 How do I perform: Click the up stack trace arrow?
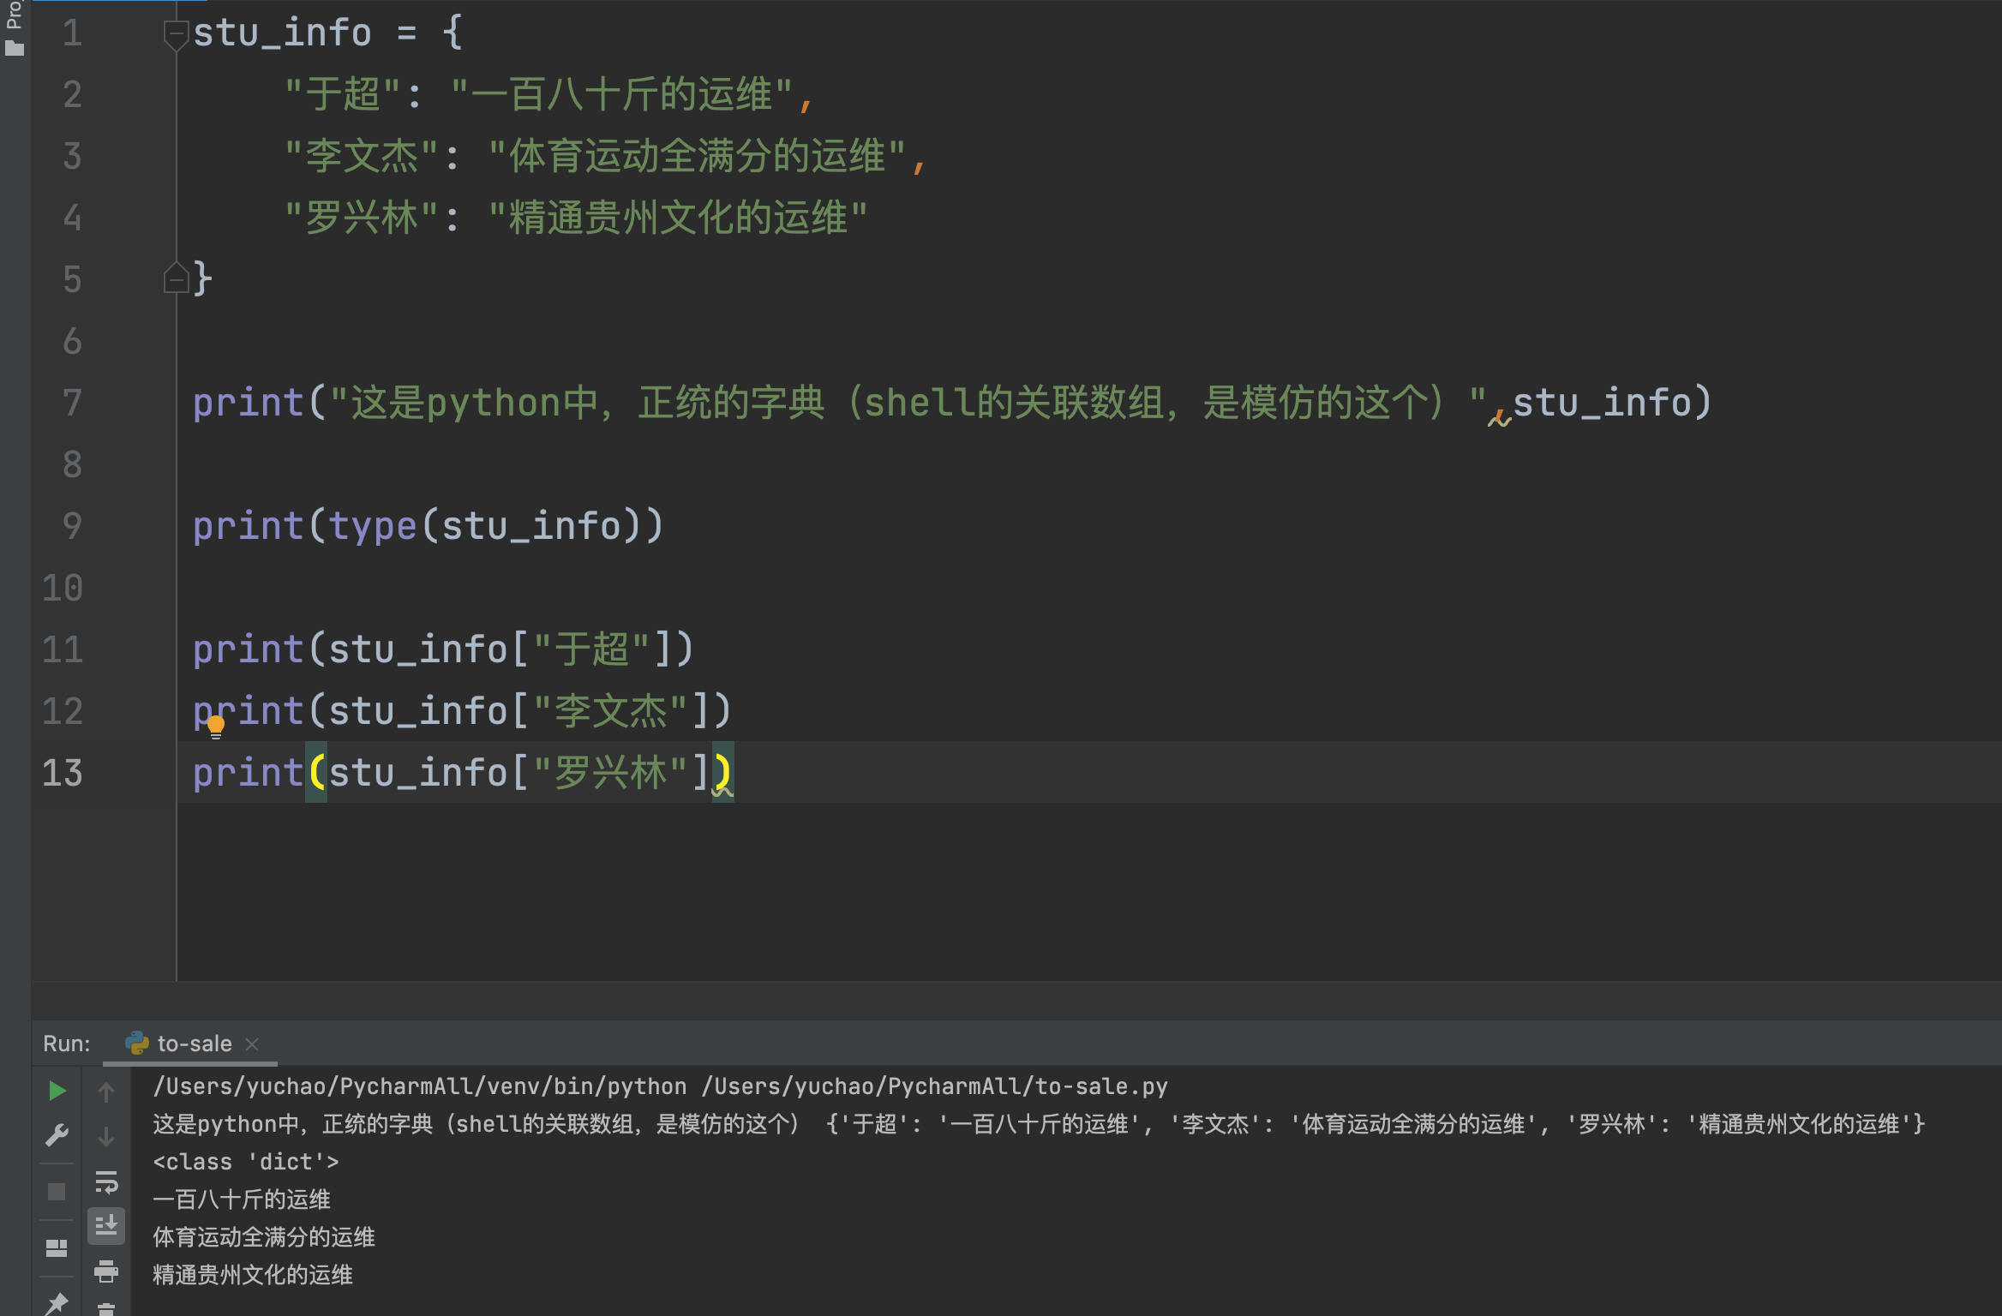click(x=106, y=1092)
